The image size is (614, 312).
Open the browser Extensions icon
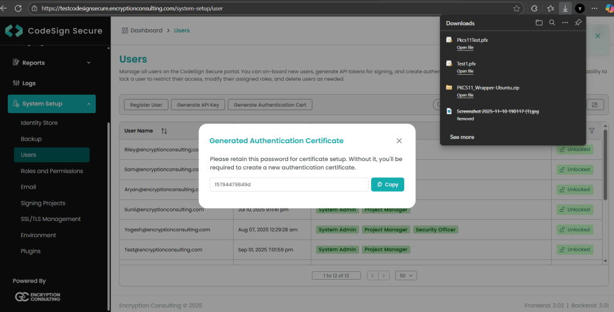click(x=534, y=8)
